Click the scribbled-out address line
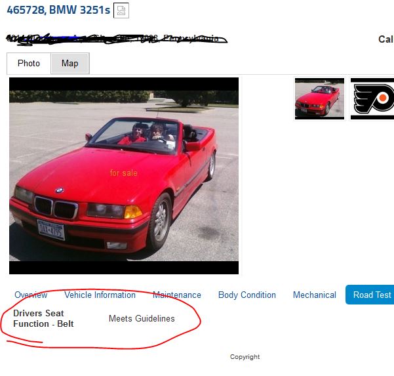The height and width of the screenshot is (376, 394). click(117, 39)
